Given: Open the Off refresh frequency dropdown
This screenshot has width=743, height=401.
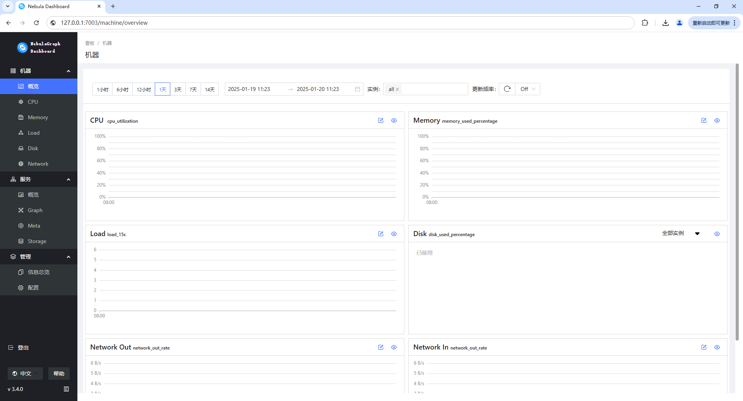Looking at the screenshot, I should [x=528, y=89].
